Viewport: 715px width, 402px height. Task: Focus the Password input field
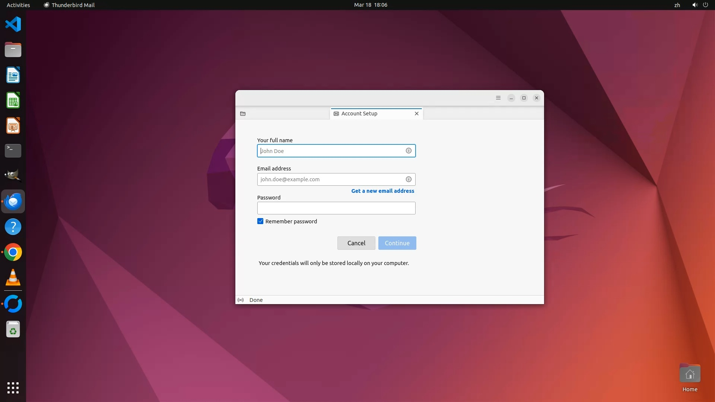point(336,208)
